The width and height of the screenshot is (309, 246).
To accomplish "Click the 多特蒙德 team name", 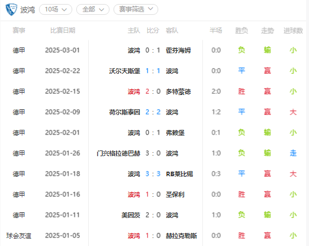I will pyautogui.click(x=178, y=92).
